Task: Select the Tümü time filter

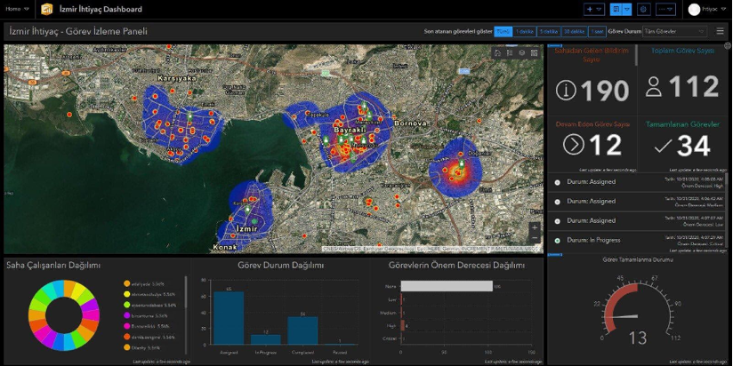Action: point(503,31)
